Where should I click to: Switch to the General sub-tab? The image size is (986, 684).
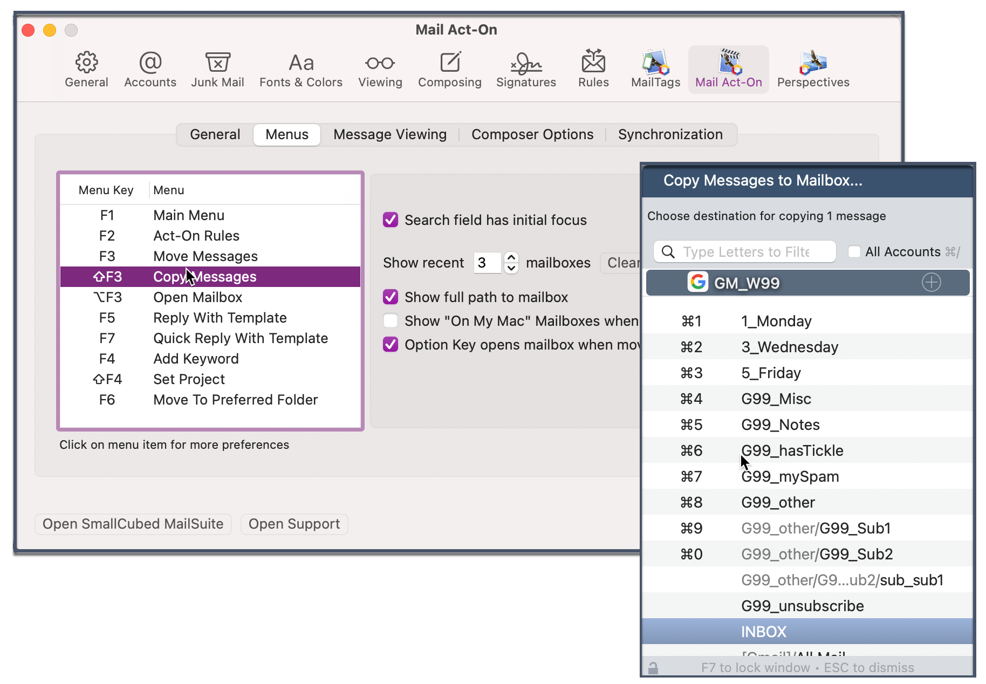(215, 134)
